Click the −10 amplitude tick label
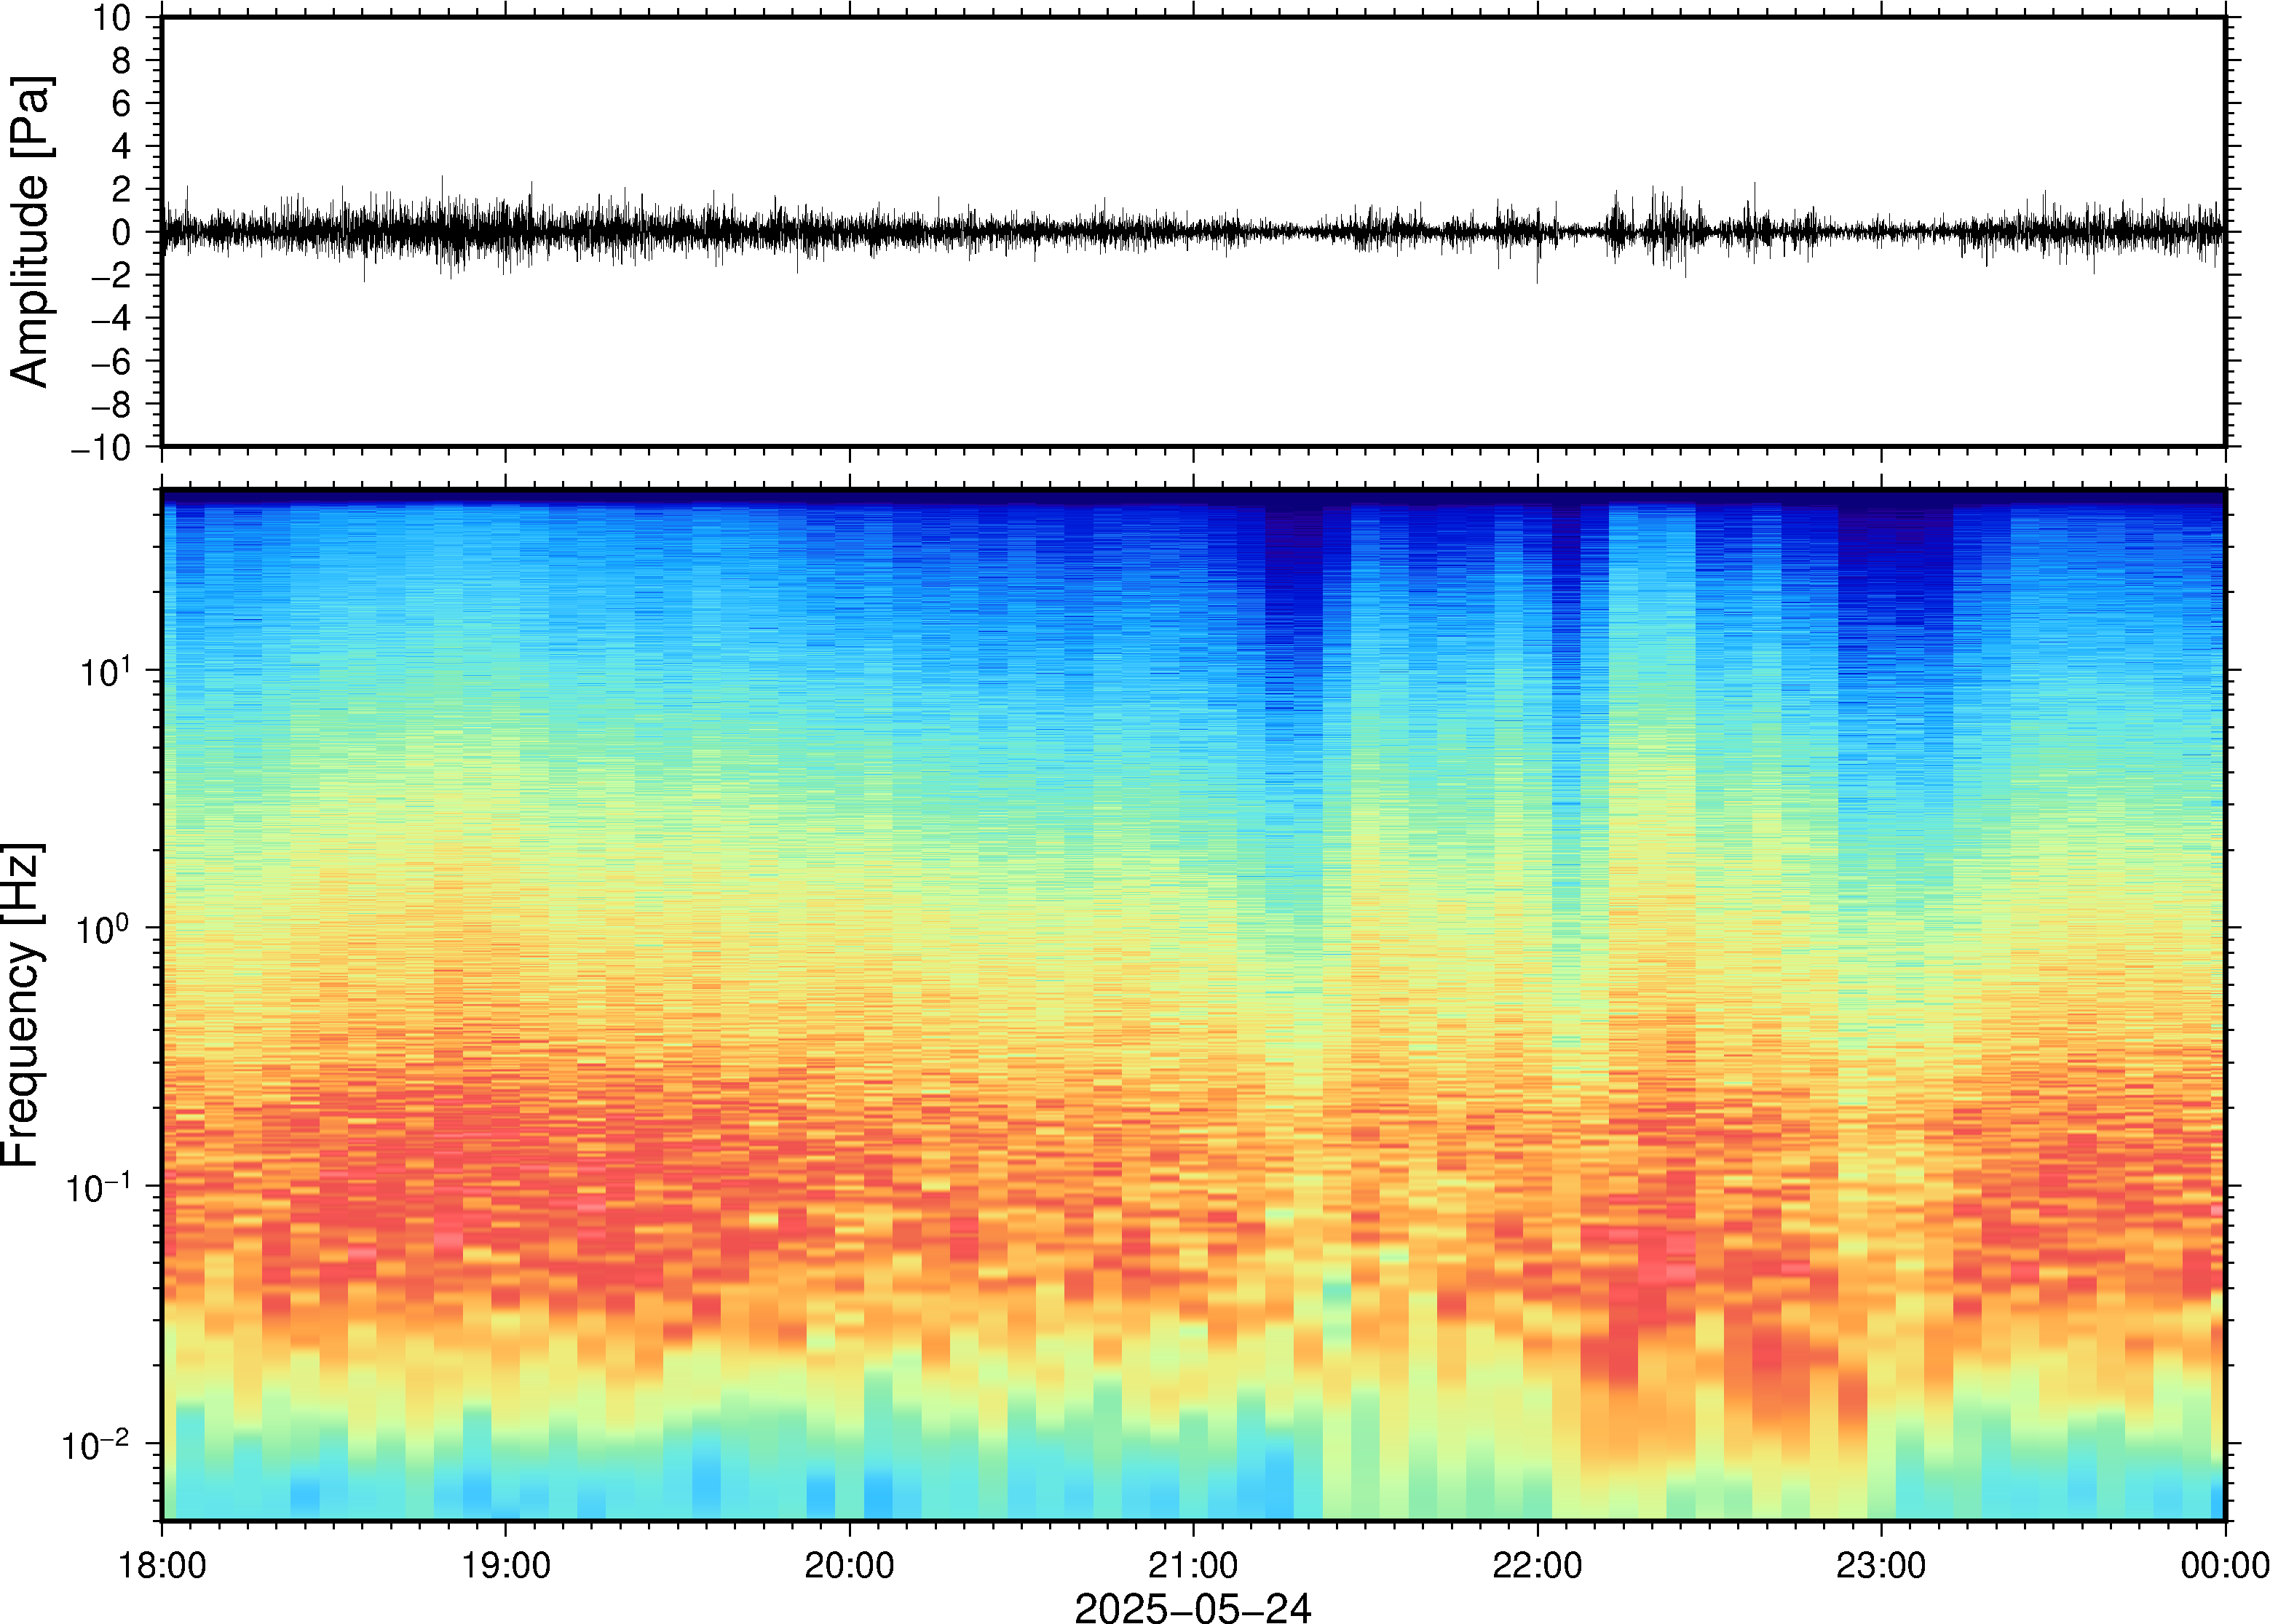The width and height of the screenshot is (2270, 1624). 101,448
